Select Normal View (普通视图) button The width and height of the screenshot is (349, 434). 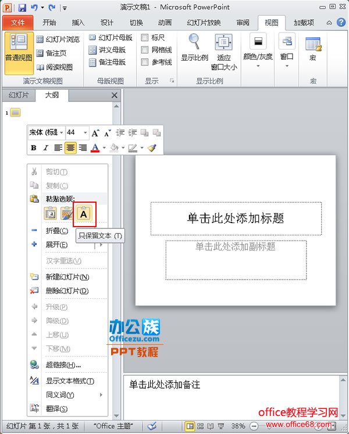19,52
